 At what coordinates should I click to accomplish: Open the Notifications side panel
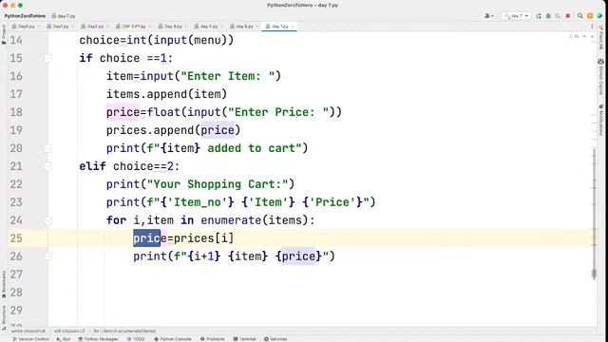601,120
